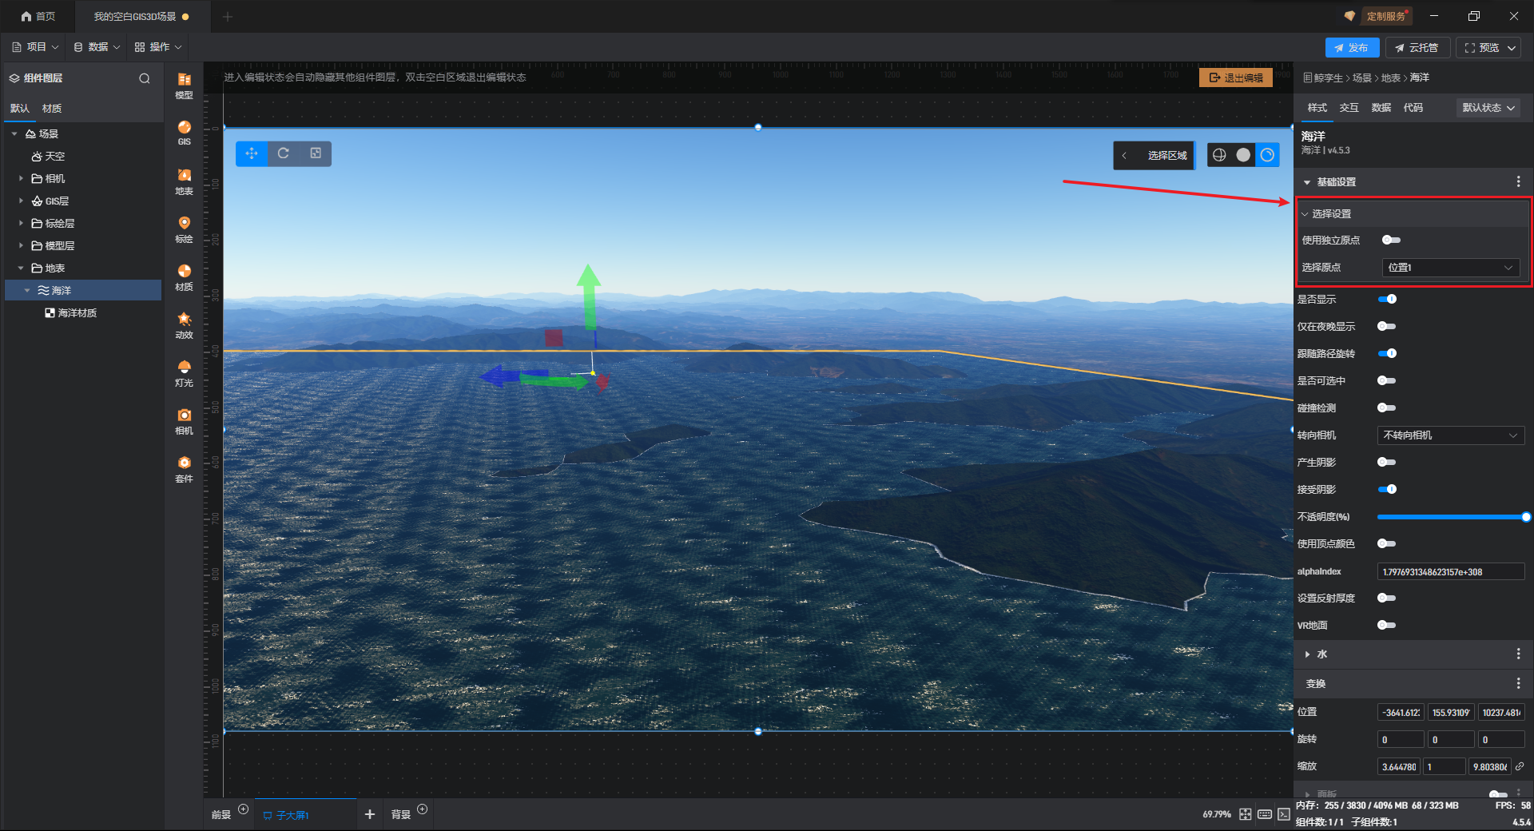The image size is (1534, 831).
Task: Click the 发布 publish button
Action: [x=1352, y=48]
